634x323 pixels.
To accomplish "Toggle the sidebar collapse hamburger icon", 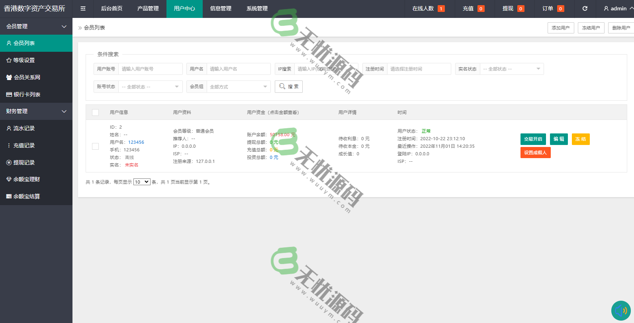I will tap(83, 8).
